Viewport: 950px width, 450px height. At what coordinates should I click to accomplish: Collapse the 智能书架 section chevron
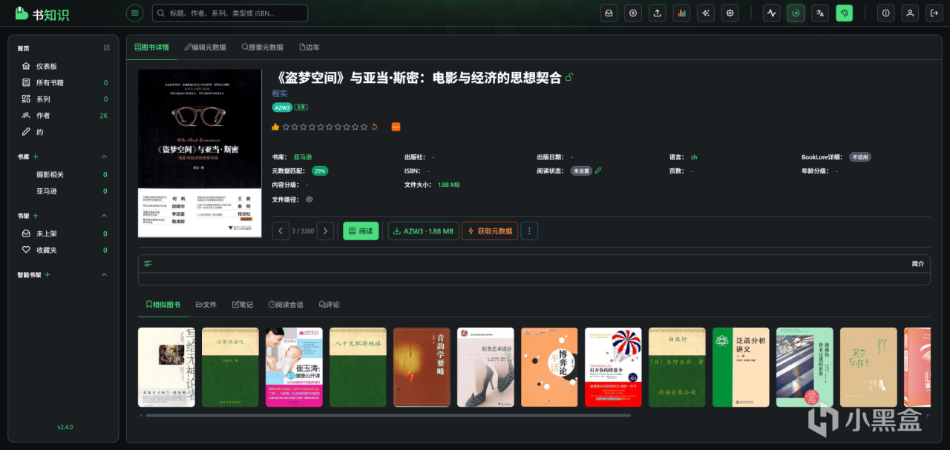click(104, 275)
